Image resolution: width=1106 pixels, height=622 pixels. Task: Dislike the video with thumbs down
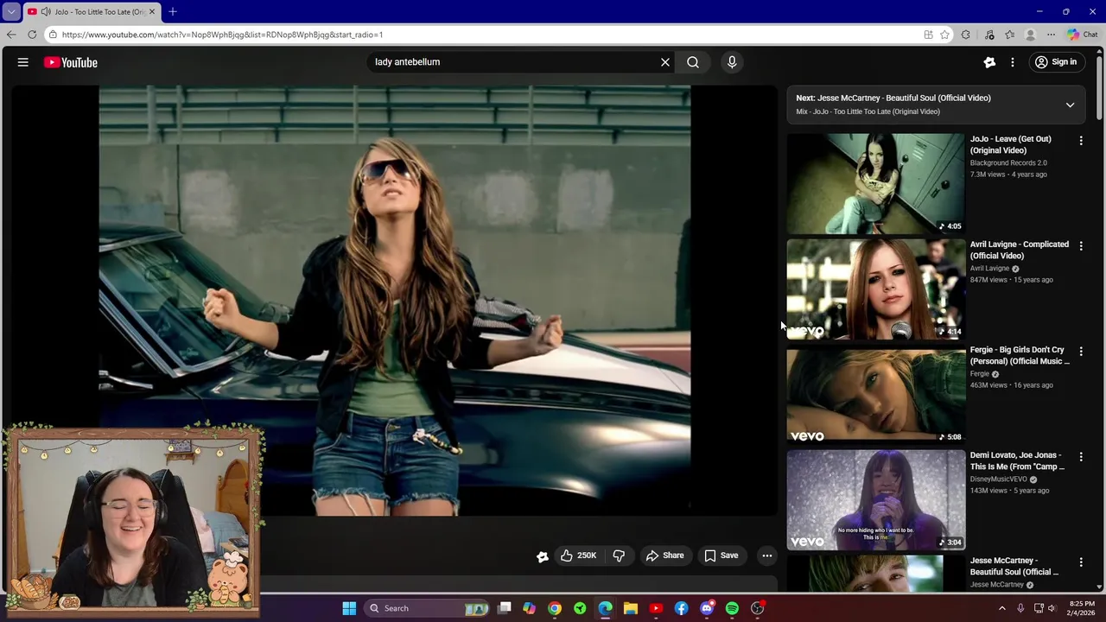coord(619,555)
